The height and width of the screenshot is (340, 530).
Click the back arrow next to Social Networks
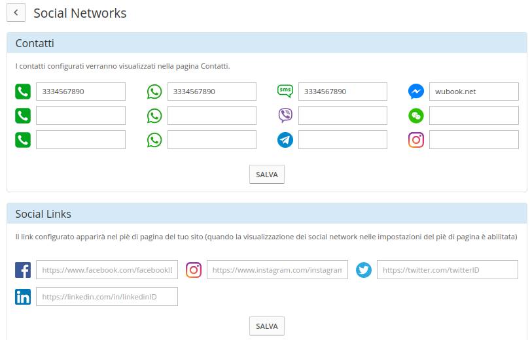pos(16,13)
